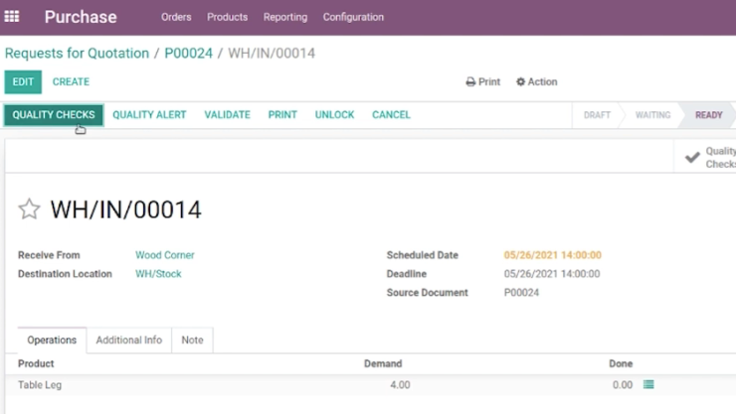Mark WH/IN/00014 as favorite star
736x414 pixels.
(x=29, y=208)
